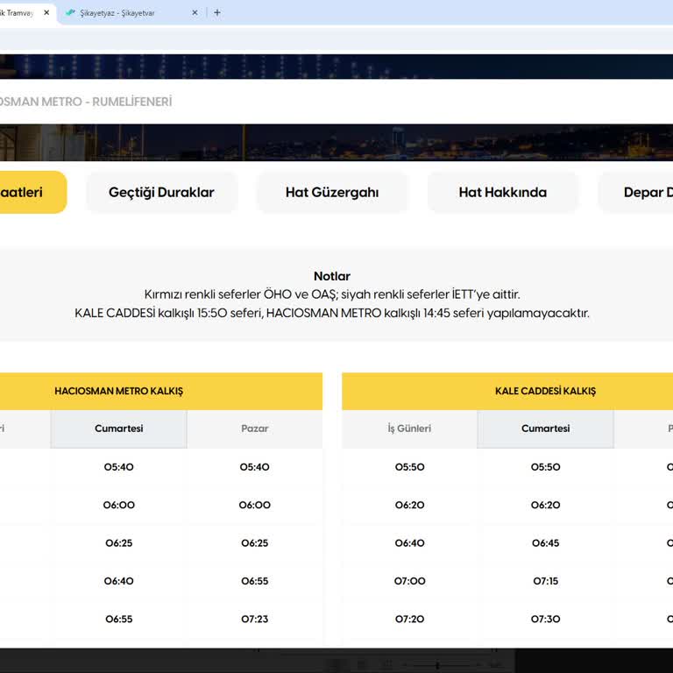This screenshot has height=673, width=673.
Task: Click the Hacıosman Metro Kalkış yellow header
Action: [x=119, y=391]
